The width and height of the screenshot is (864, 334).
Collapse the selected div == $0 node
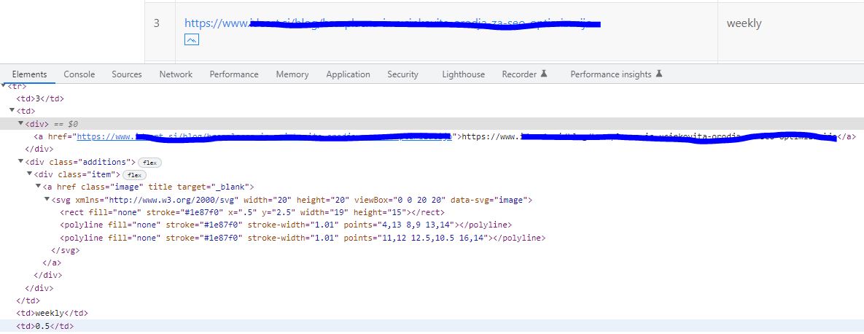coord(21,123)
